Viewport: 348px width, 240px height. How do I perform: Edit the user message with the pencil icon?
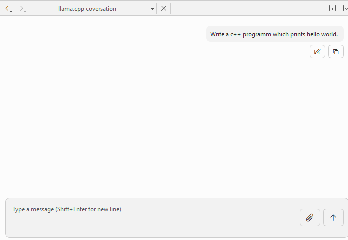(x=317, y=52)
